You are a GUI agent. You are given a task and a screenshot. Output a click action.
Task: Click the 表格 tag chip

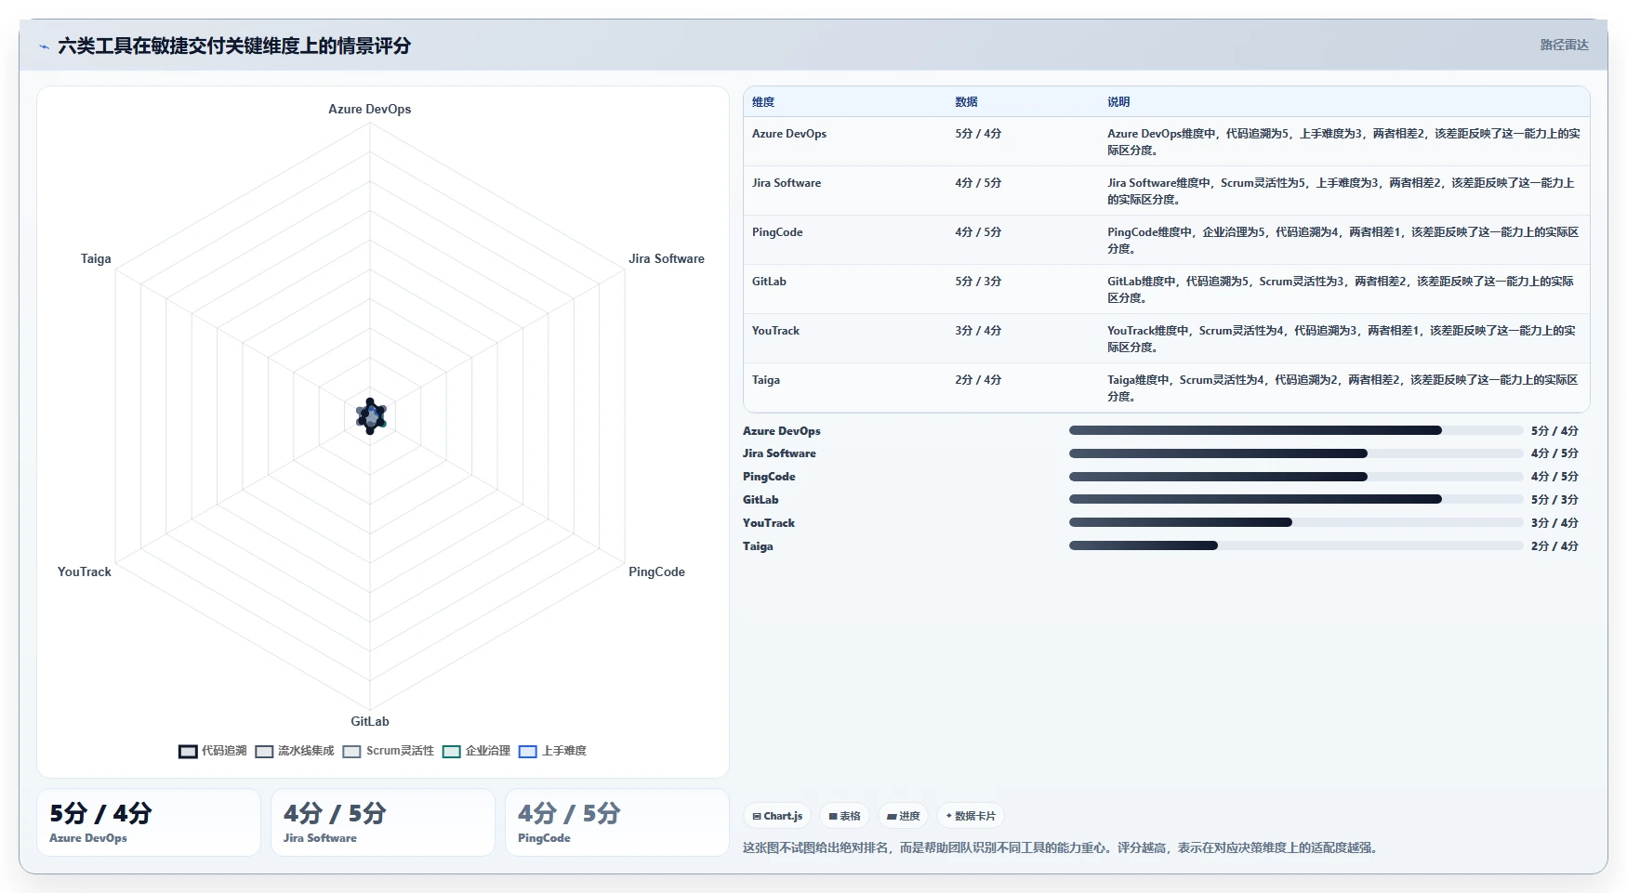[x=844, y=816]
